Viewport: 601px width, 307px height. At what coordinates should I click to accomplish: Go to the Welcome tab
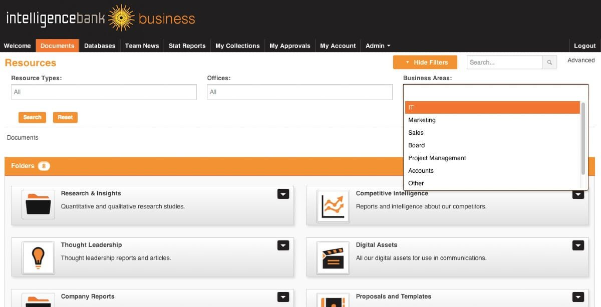[18, 46]
